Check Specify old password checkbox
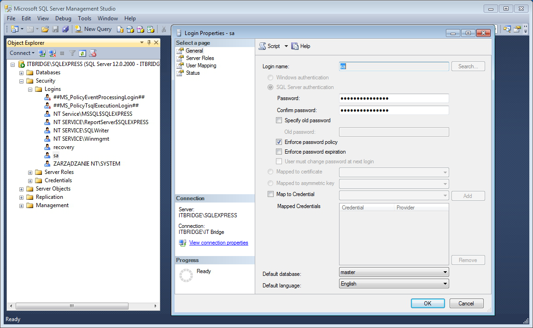Screen dimensions: 533x328 point(279,120)
